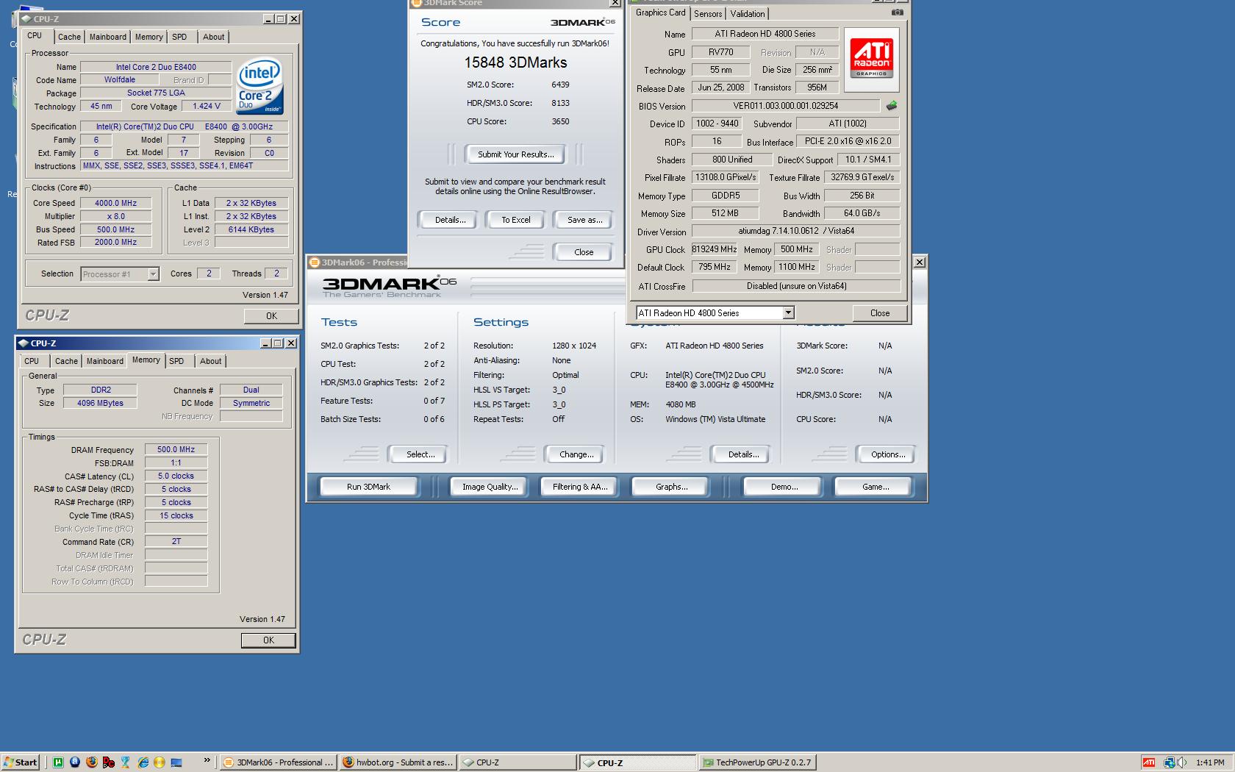Click the network tray icon
This screenshot has width=1235, height=772.
pyautogui.click(x=1169, y=762)
